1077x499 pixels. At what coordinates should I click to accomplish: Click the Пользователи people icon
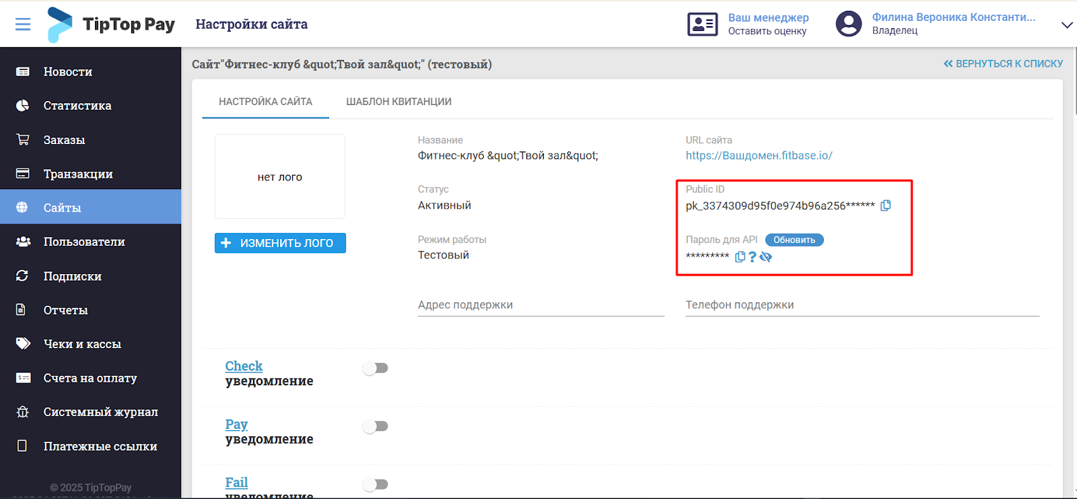[24, 241]
